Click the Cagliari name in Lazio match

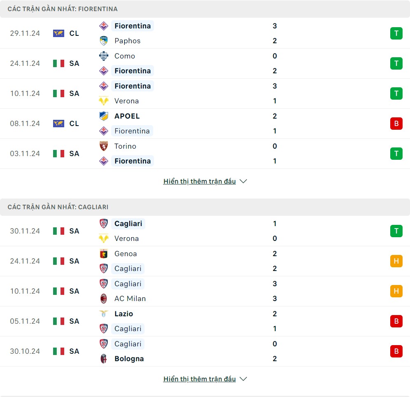[128, 329]
